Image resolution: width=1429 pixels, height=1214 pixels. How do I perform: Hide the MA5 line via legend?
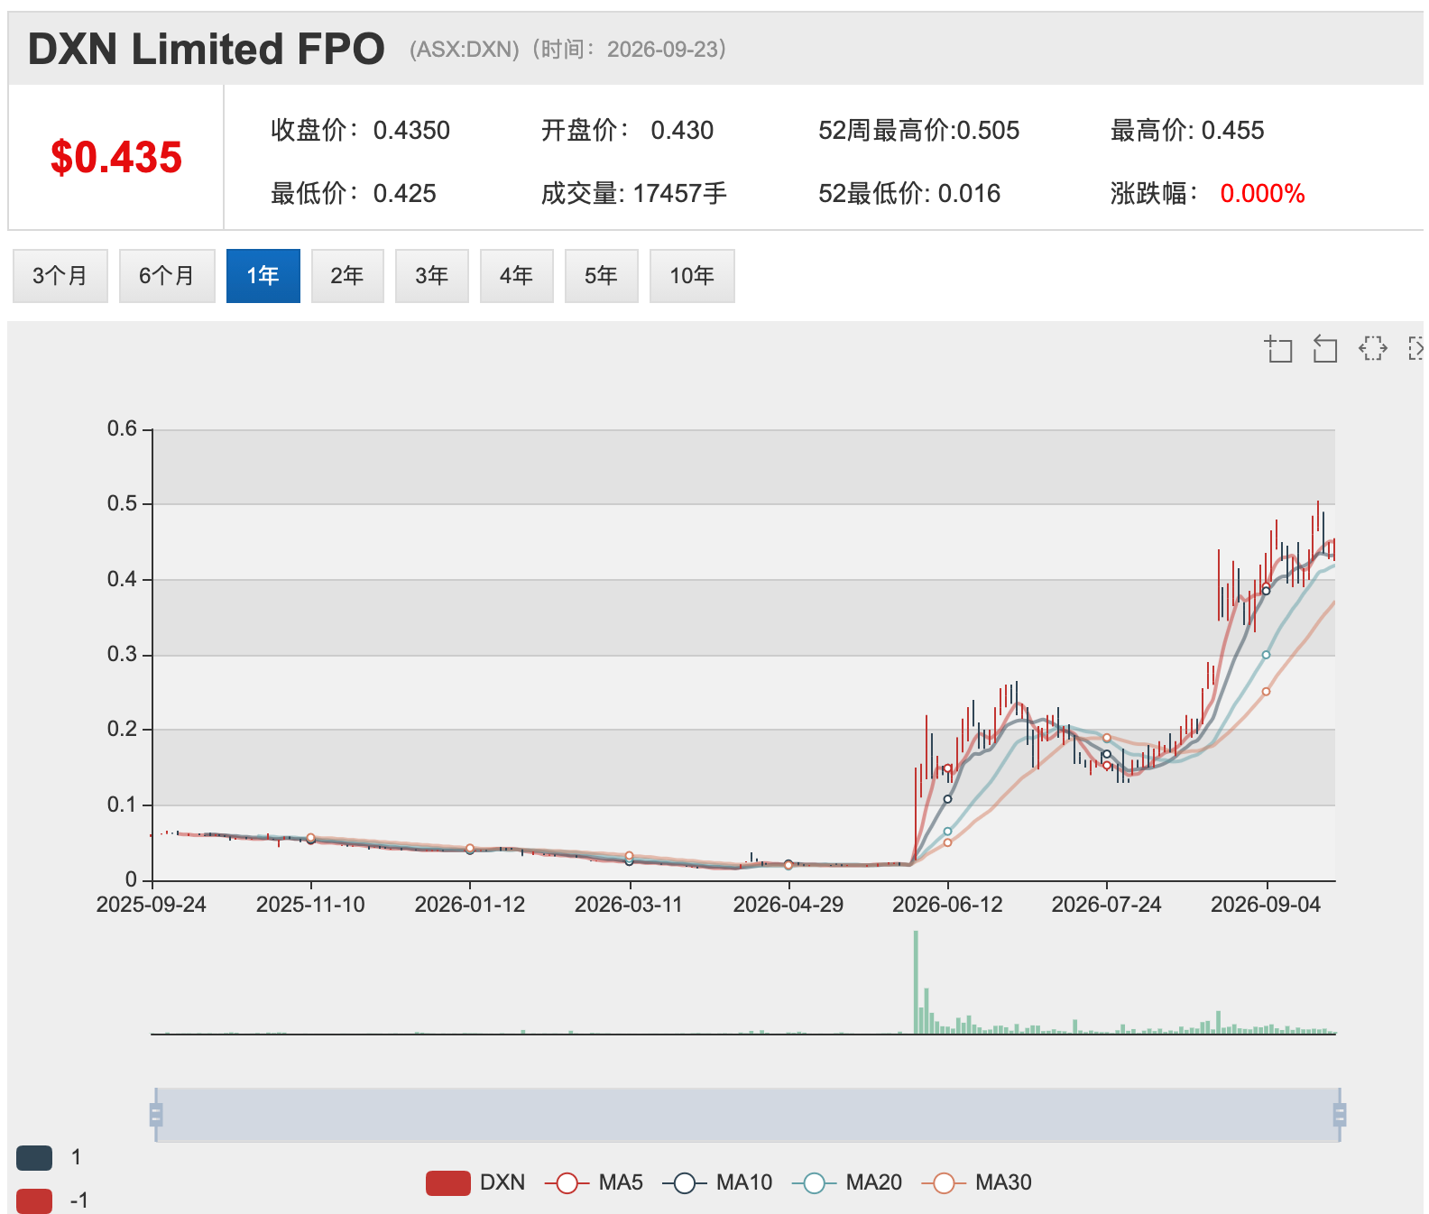594,1182
